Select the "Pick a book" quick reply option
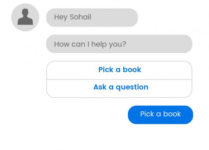Screen dimensions: 209x150 pyautogui.click(x=119, y=70)
